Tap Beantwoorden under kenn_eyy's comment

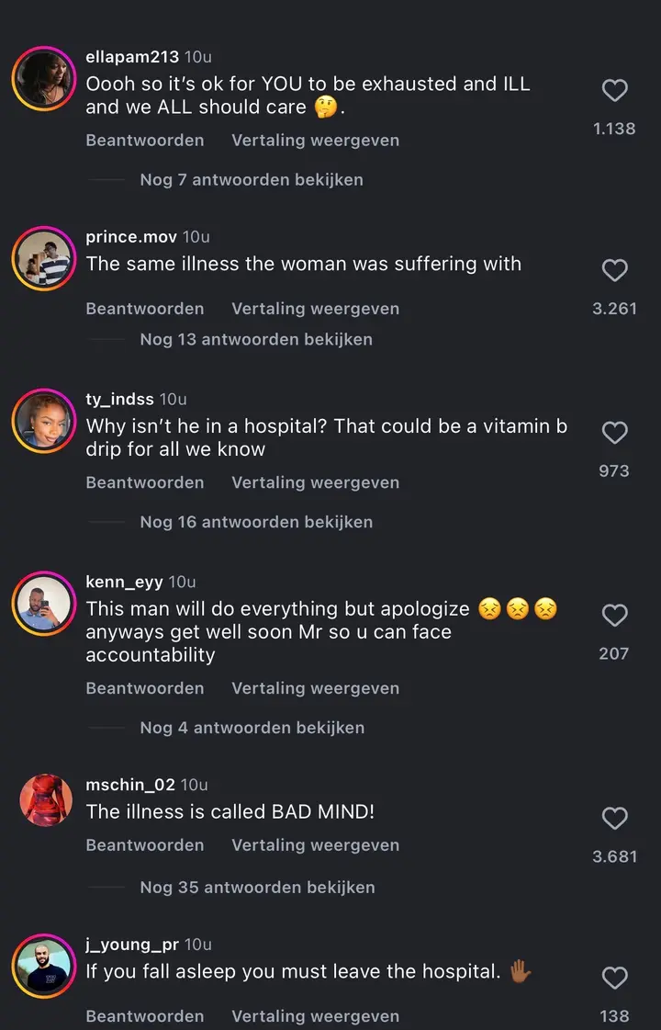coord(144,688)
